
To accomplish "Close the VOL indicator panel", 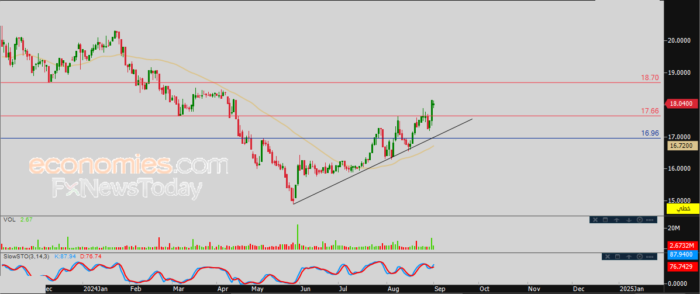I will click(x=595, y=220).
